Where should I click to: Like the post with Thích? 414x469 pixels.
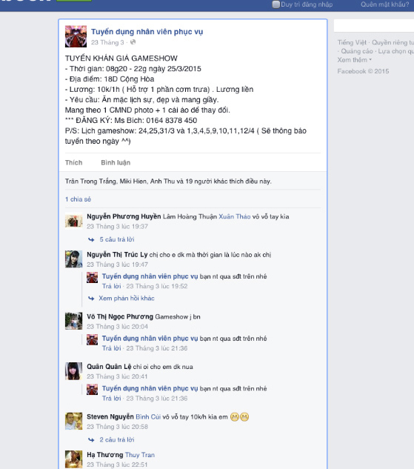click(x=73, y=163)
